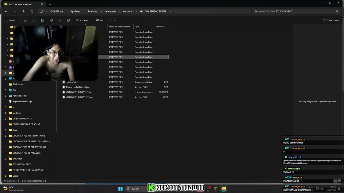The height and width of the screenshot is (193, 344).
Task: Click the File Explorer taskbar icon
Action: 224,189
